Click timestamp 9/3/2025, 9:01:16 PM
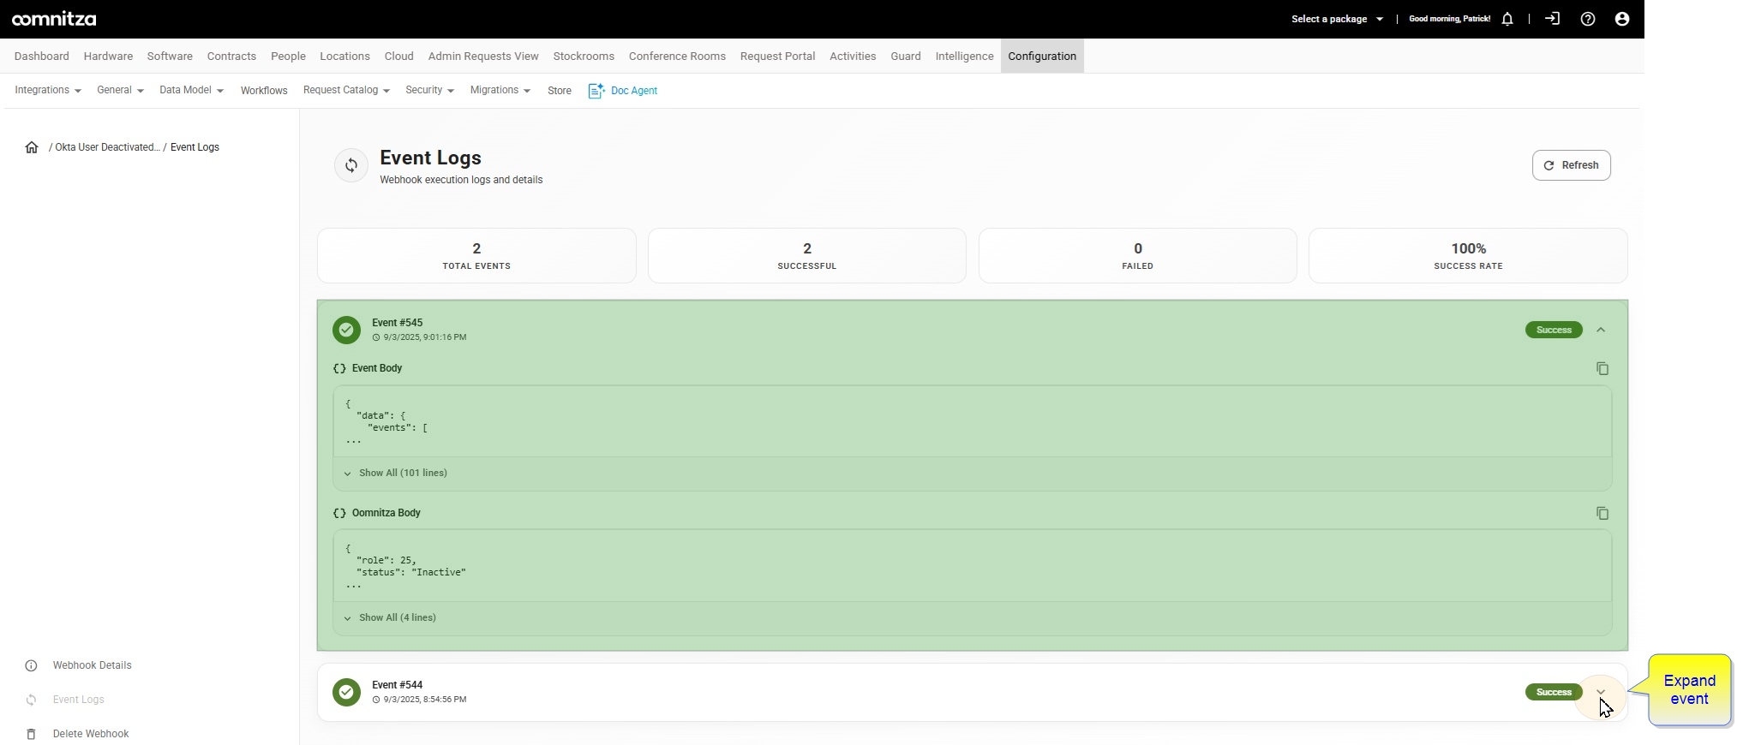The image size is (1743, 745). (x=425, y=337)
